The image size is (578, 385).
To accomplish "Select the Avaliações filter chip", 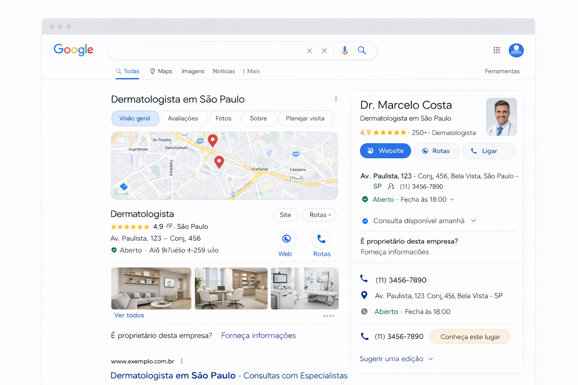I will click(x=184, y=118).
